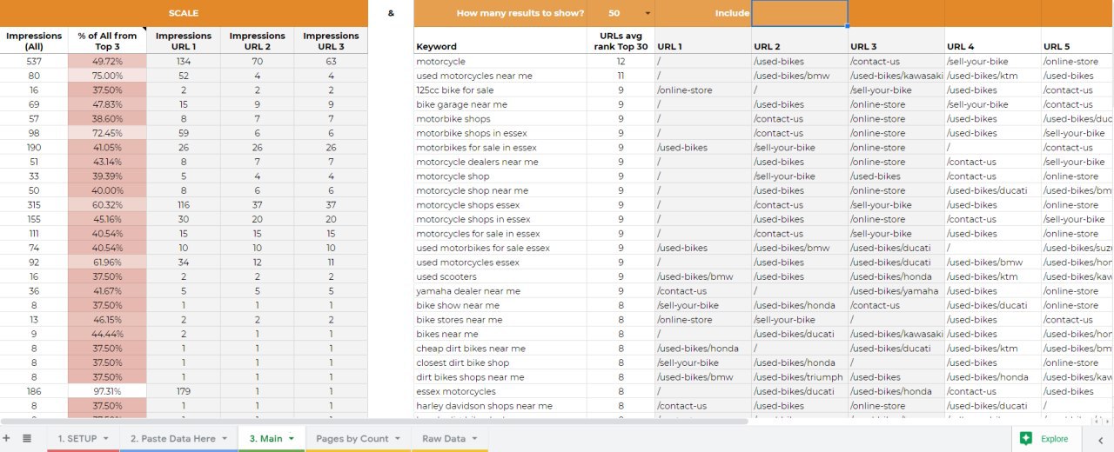
Task: Open dropdown arrow on Raw Data tab
Action: 473,439
